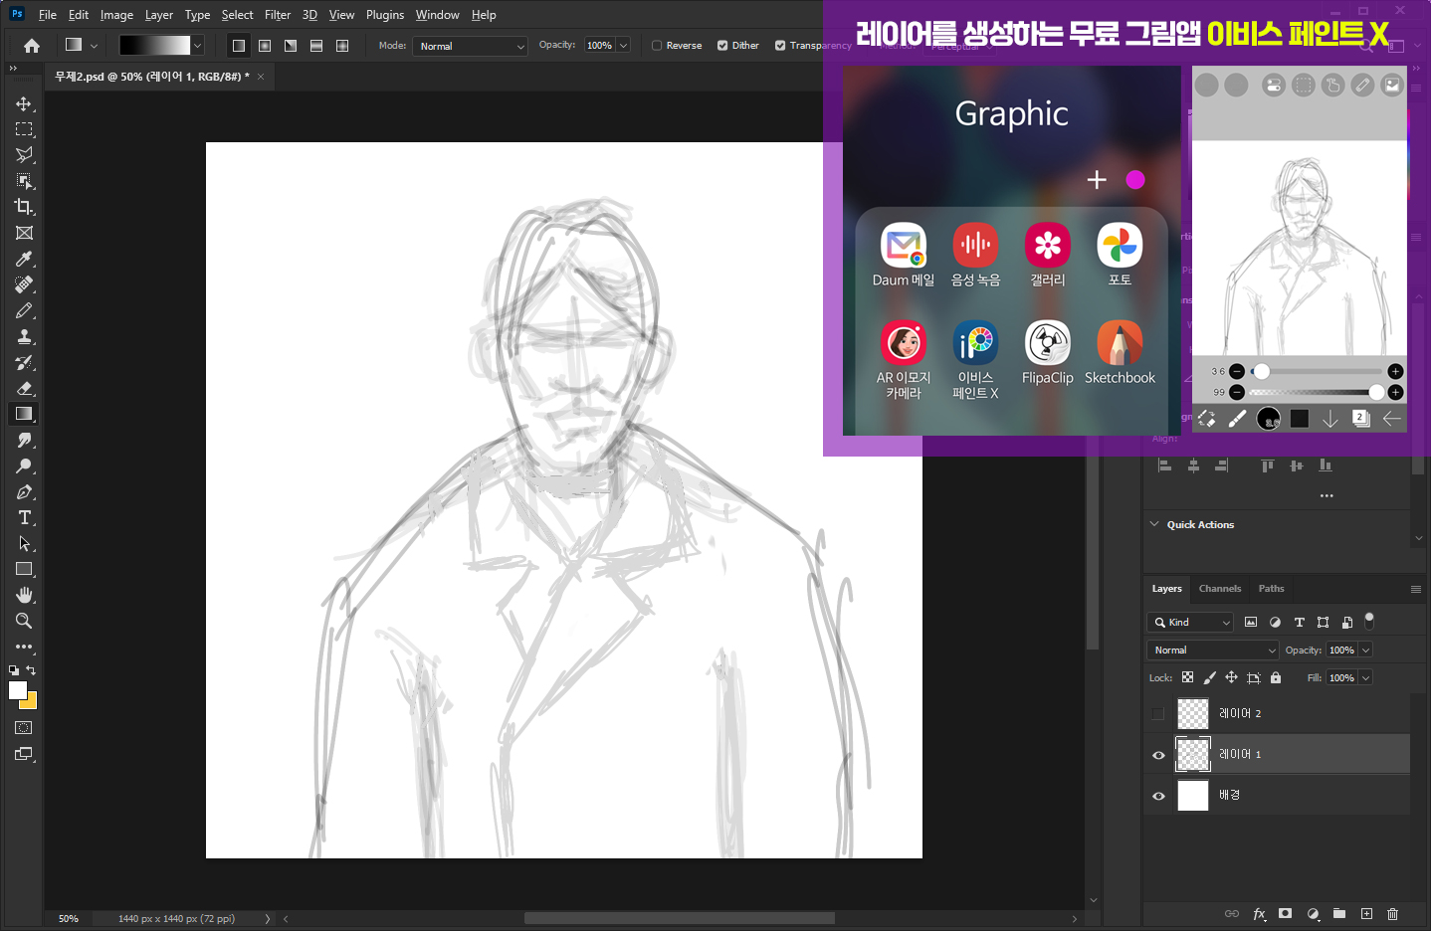Image resolution: width=1431 pixels, height=931 pixels.
Task: Show the hidden 레이어 2 layer
Action: tap(1157, 713)
